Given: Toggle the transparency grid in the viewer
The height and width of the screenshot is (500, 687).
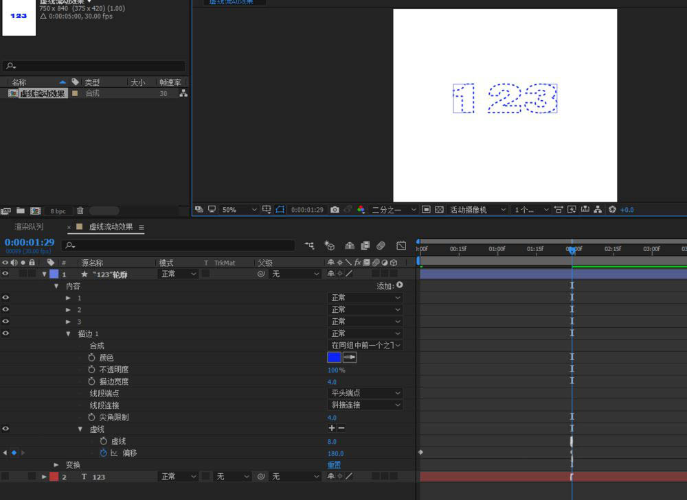Looking at the screenshot, I should 438,210.
